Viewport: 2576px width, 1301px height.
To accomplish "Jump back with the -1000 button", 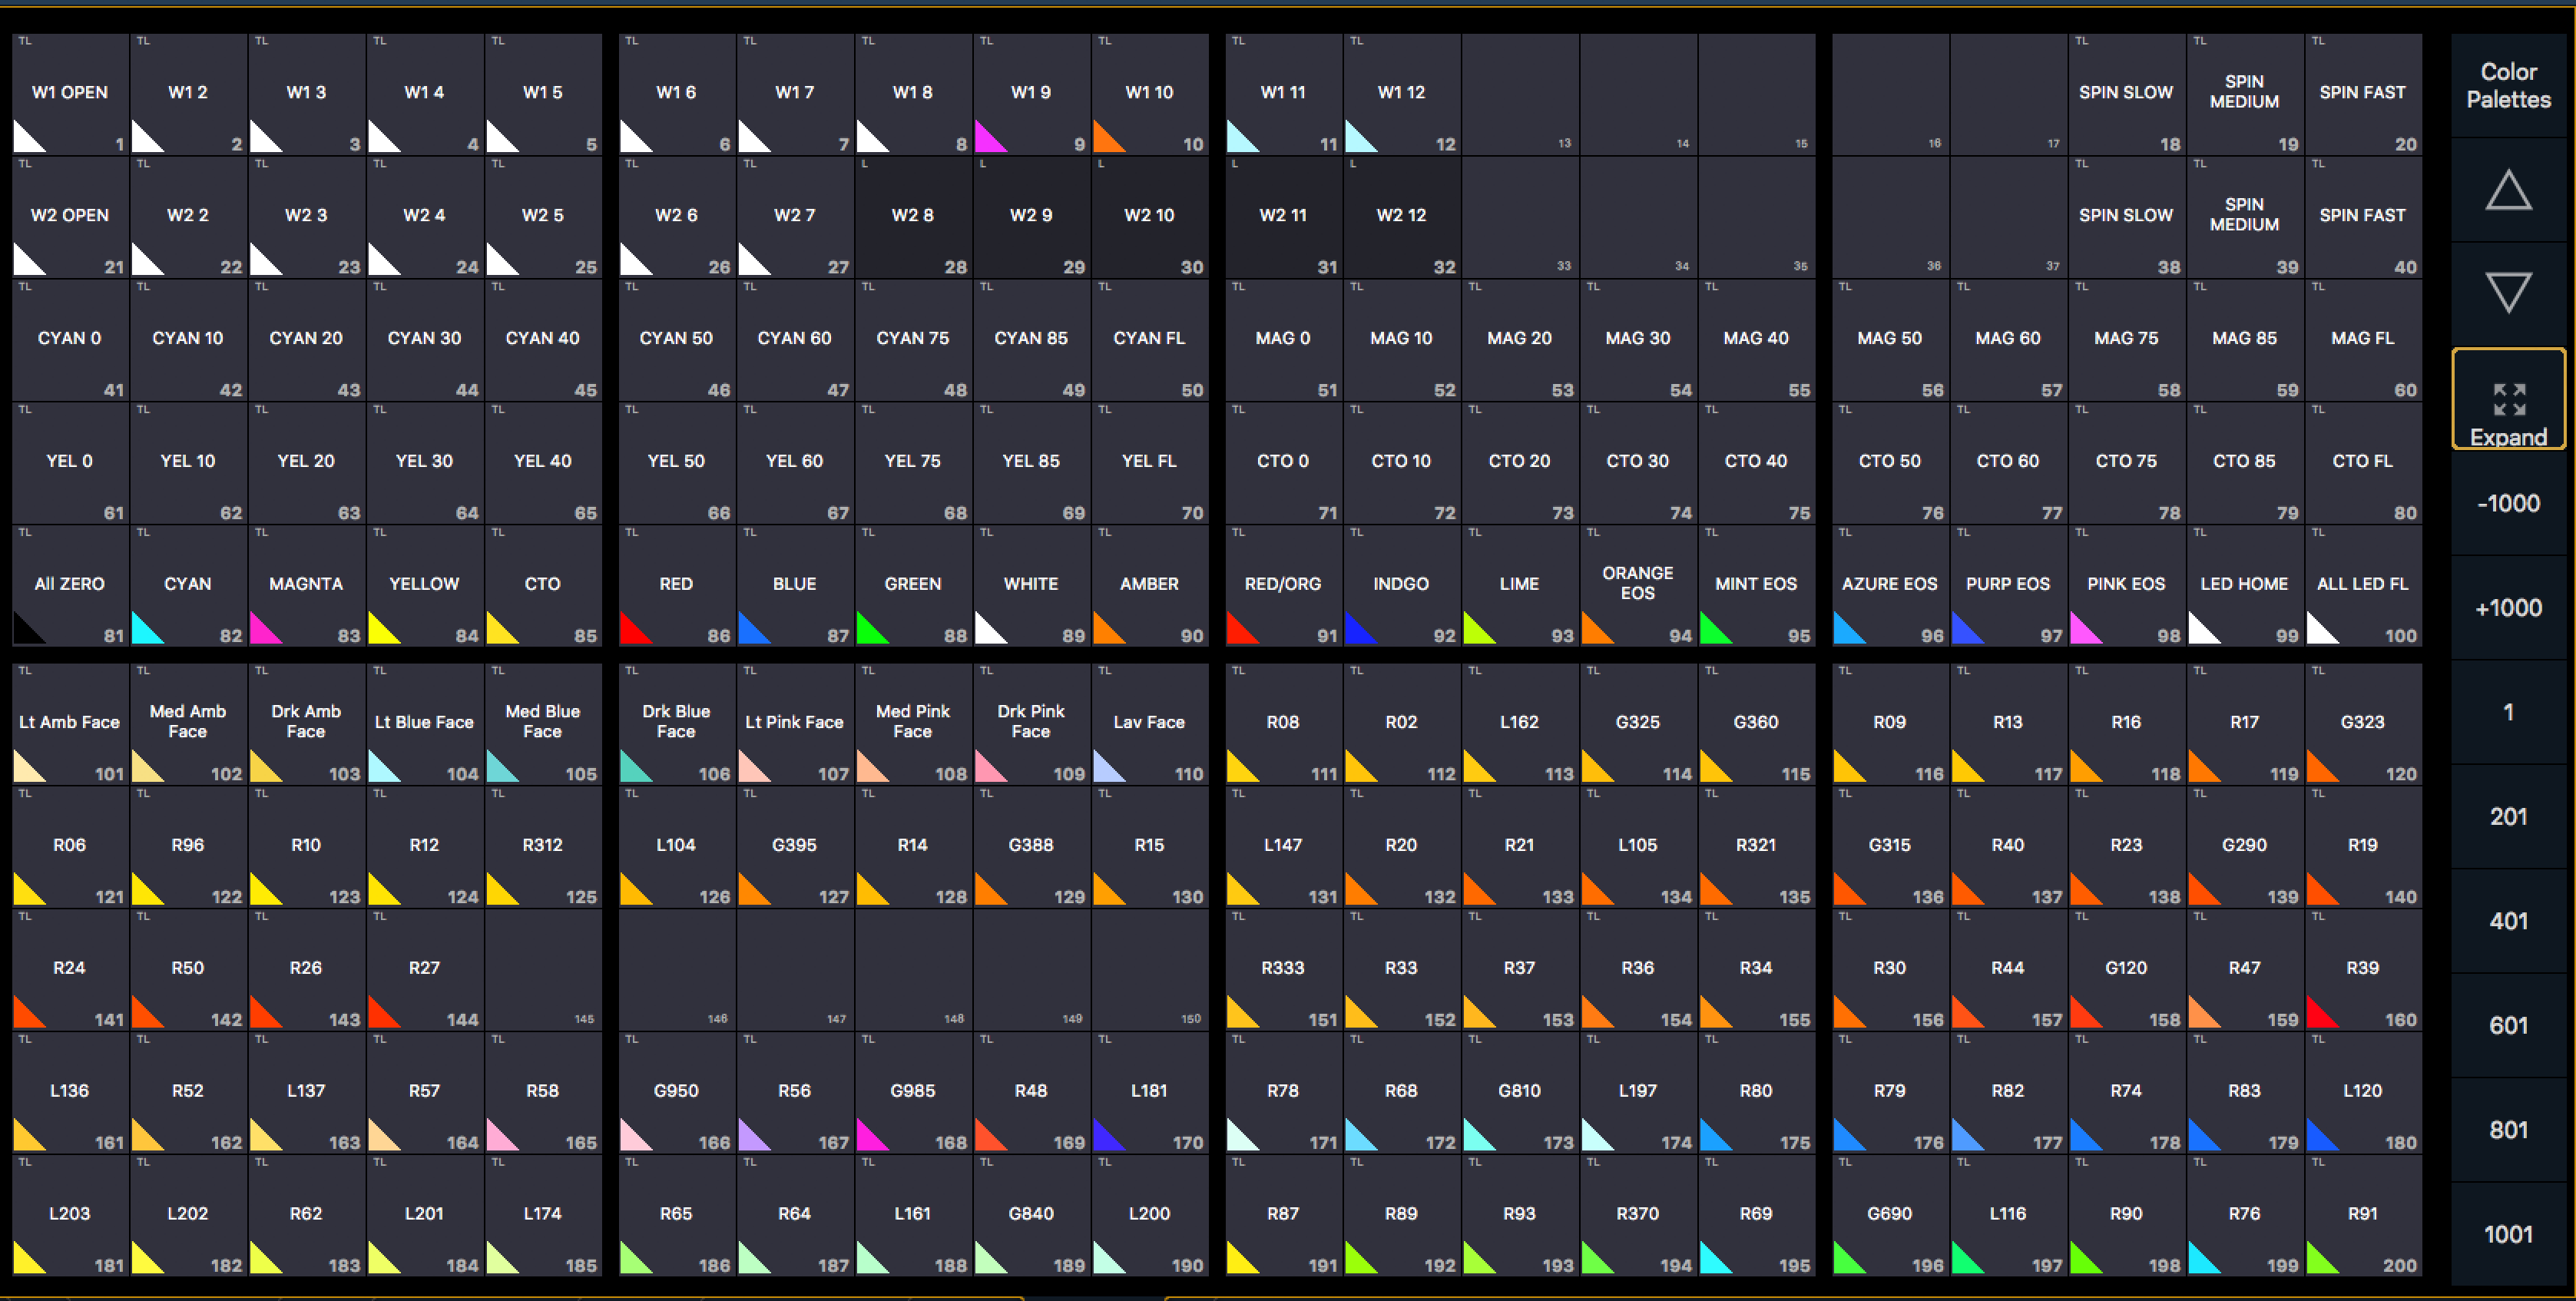I will tap(2508, 503).
